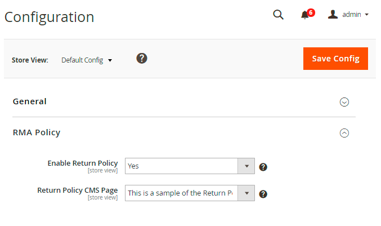This screenshot has height=226, width=381.
Task: Click the Return Policy CMS Page arrow
Action: pos(246,193)
